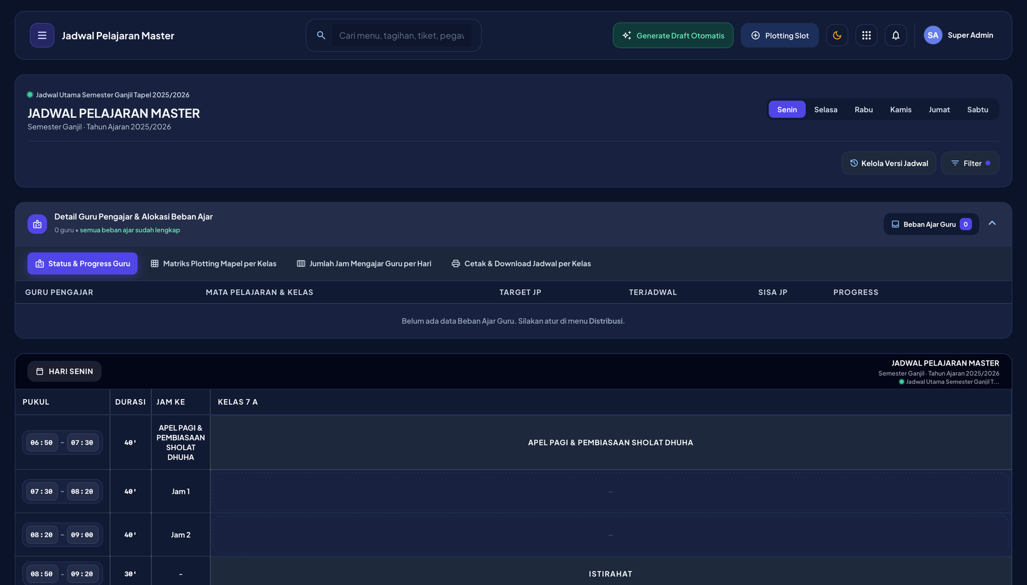Screen dimensions: 1027x585
Task: Click the HARI SENIN chip
Action: 64,371
